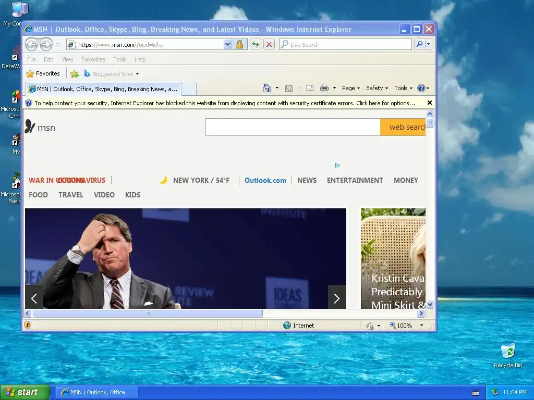Close the security information bar

pos(430,103)
